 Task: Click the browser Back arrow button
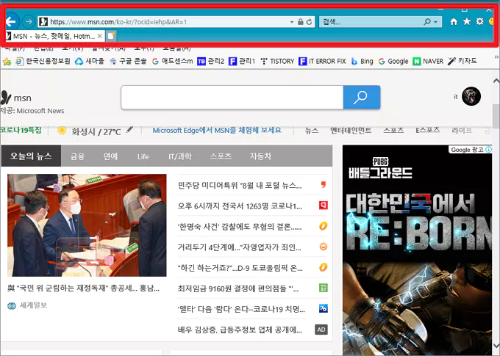[11, 21]
